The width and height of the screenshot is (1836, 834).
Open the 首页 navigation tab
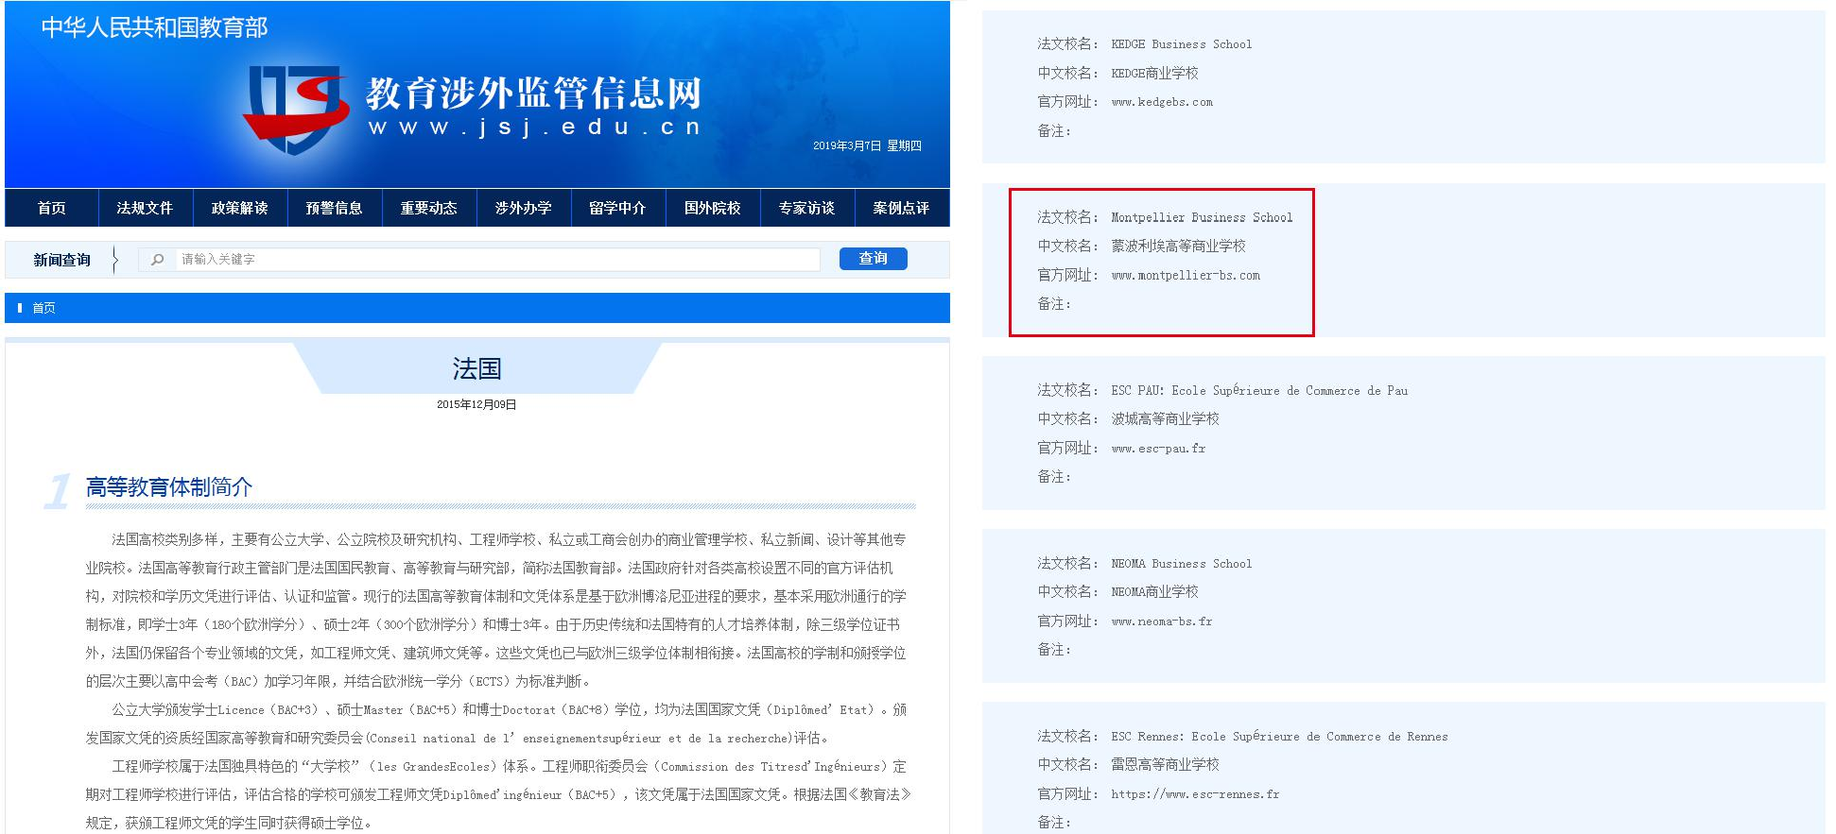(x=52, y=208)
